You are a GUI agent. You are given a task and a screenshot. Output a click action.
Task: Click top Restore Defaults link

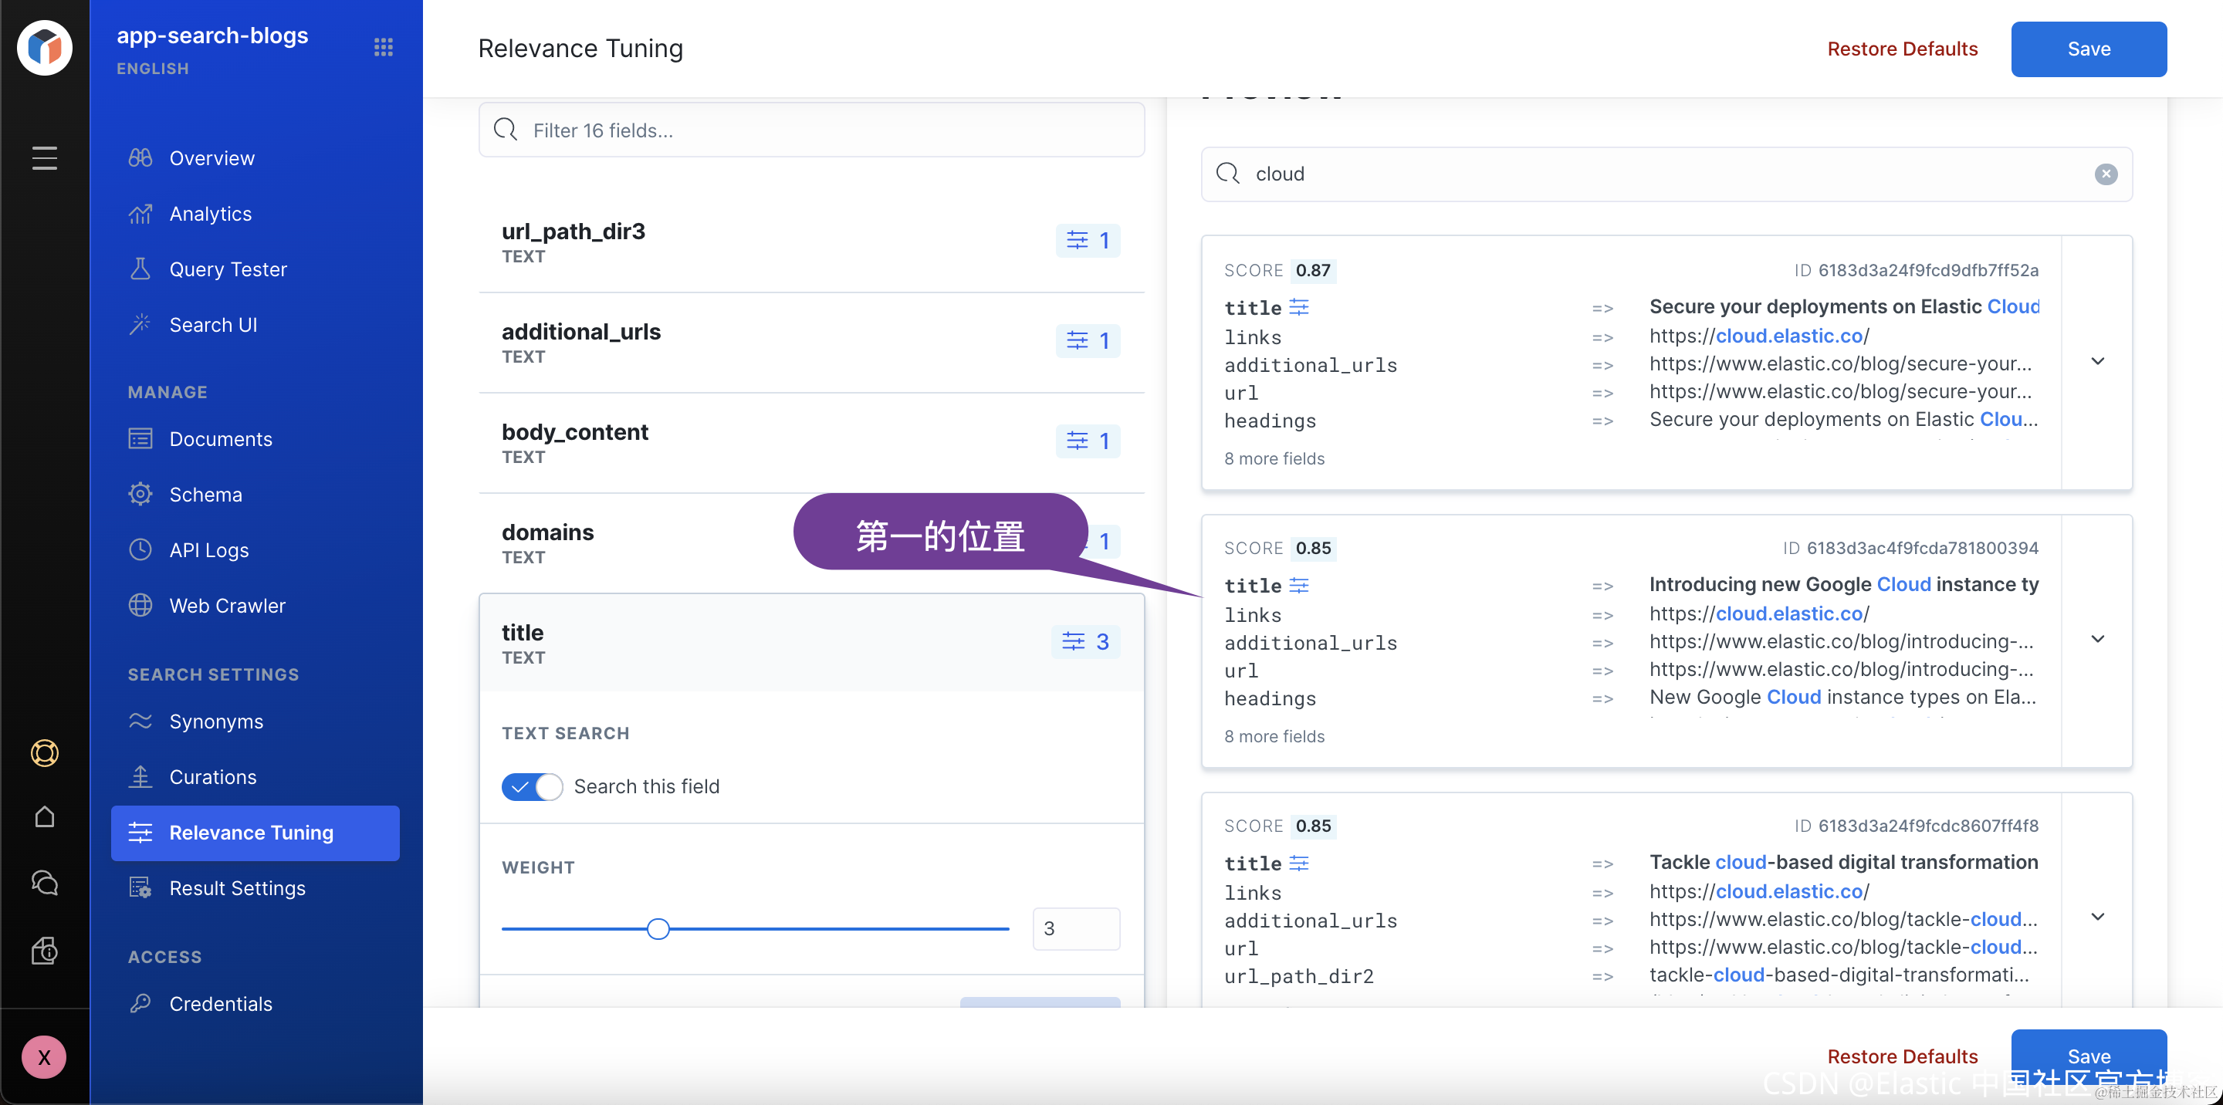coord(1902,49)
